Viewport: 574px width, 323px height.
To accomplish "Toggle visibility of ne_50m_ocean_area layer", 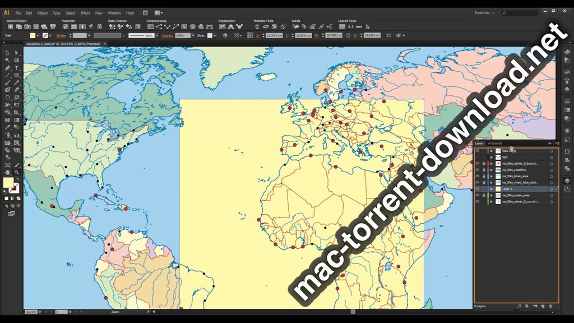I will 478,195.
